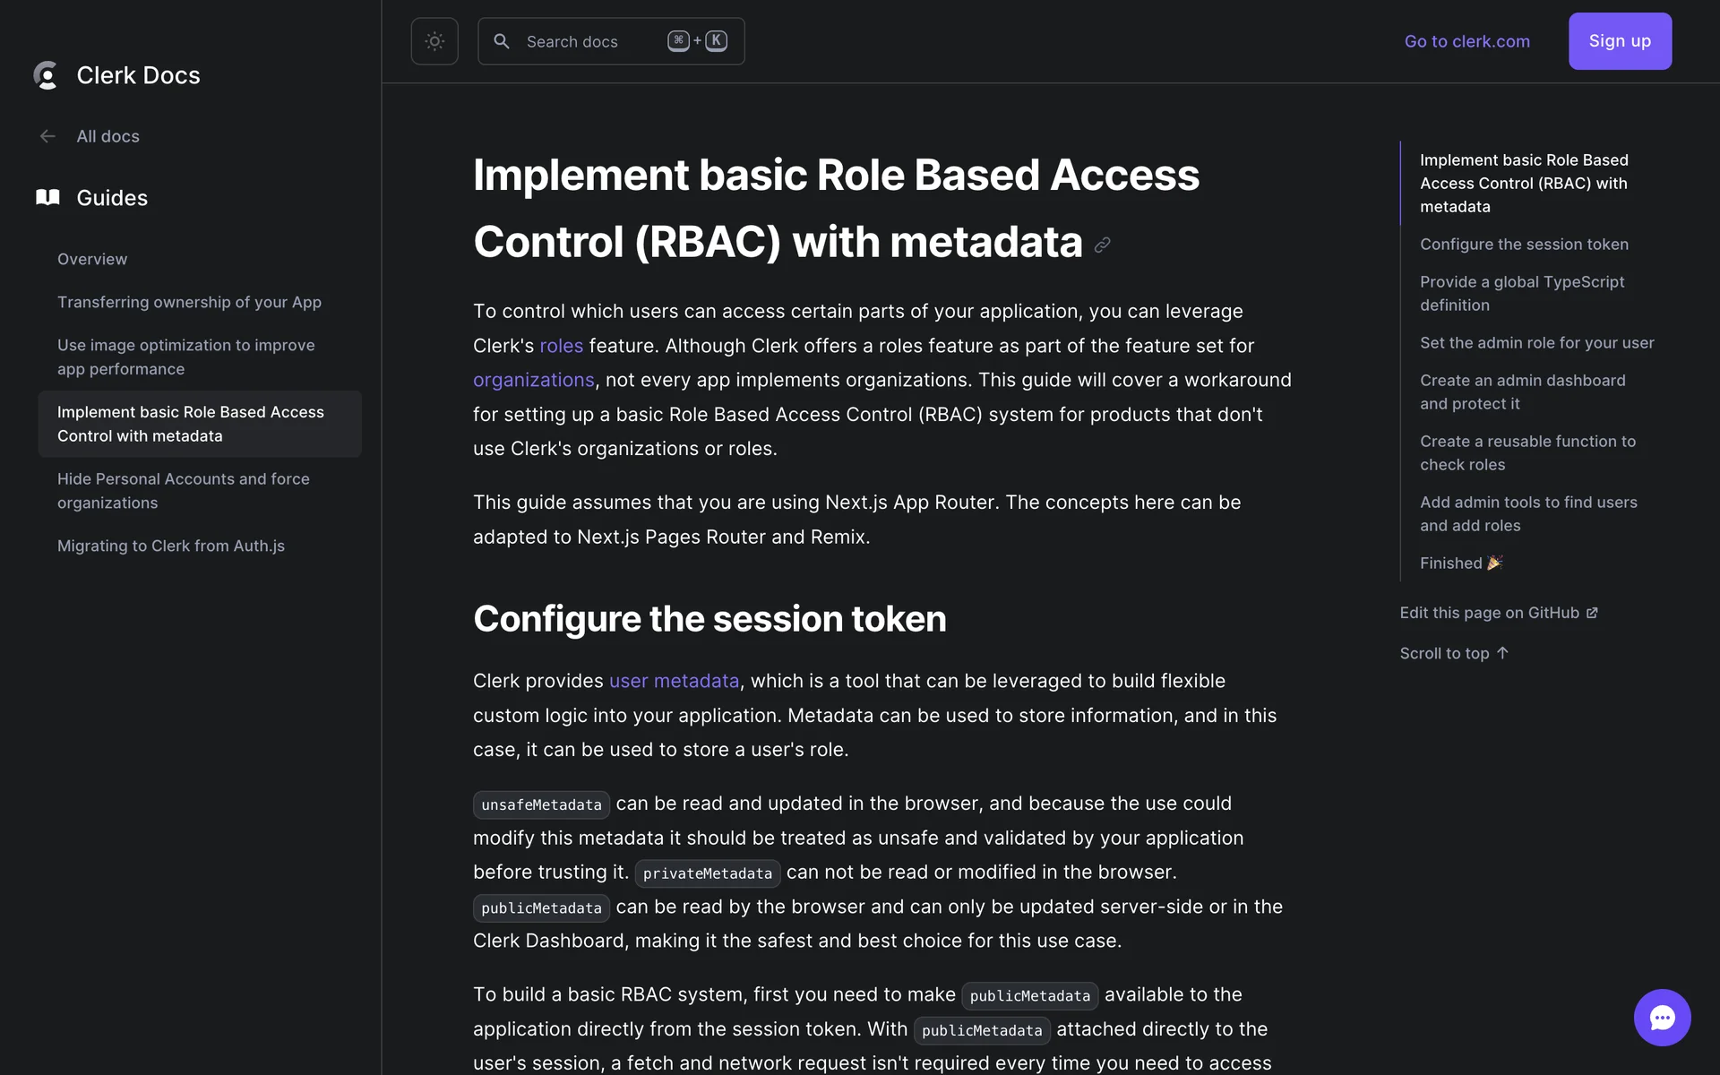Open Transferring ownership of your App
Screen dimensions: 1720x1075
click(189, 302)
